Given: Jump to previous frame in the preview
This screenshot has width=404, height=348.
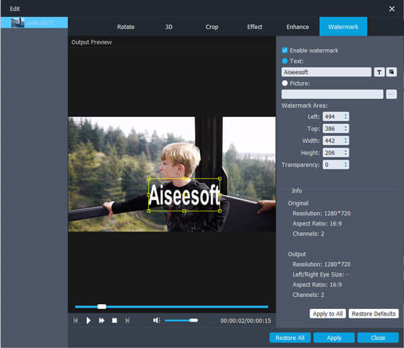Looking at the screenshot, I should [x=75, y=320].
